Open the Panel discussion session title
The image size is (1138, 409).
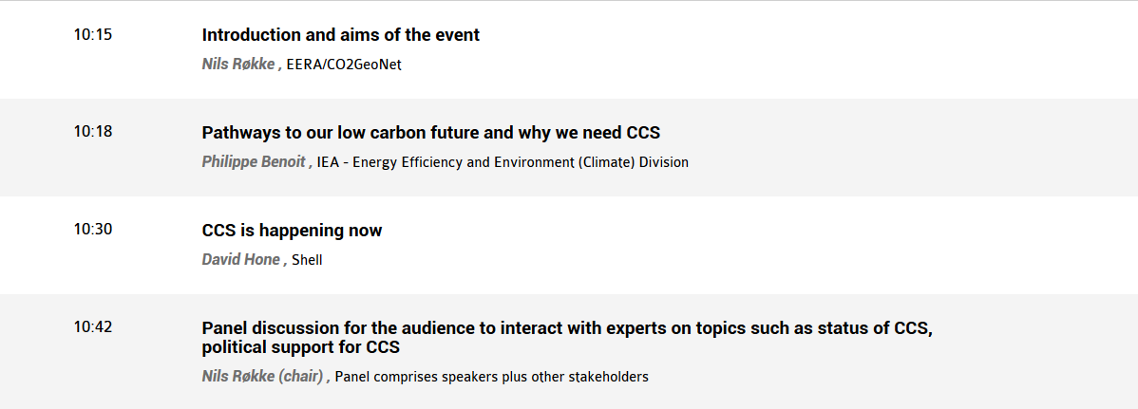click(567, 337)
